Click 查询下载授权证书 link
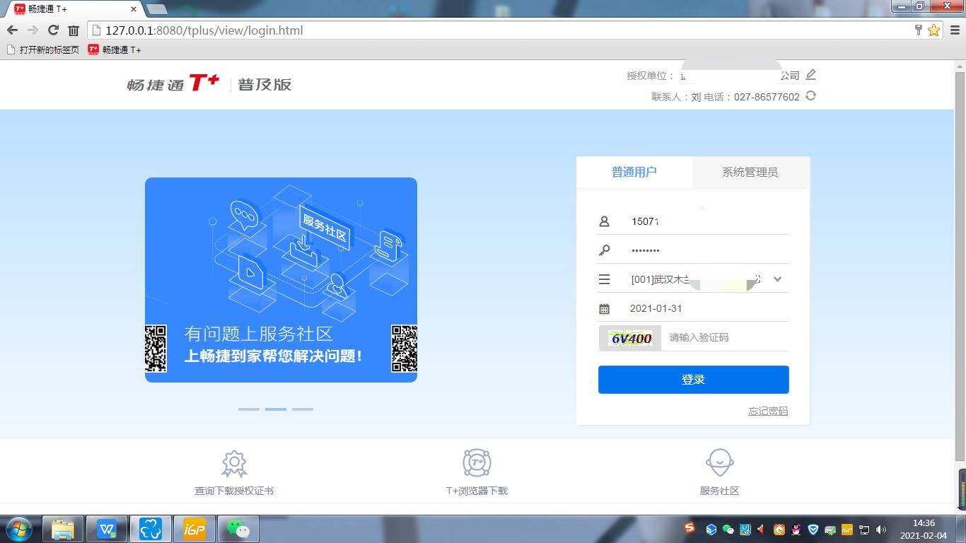The width and height of the screenshot is (966, 543). tap(234, 491)
